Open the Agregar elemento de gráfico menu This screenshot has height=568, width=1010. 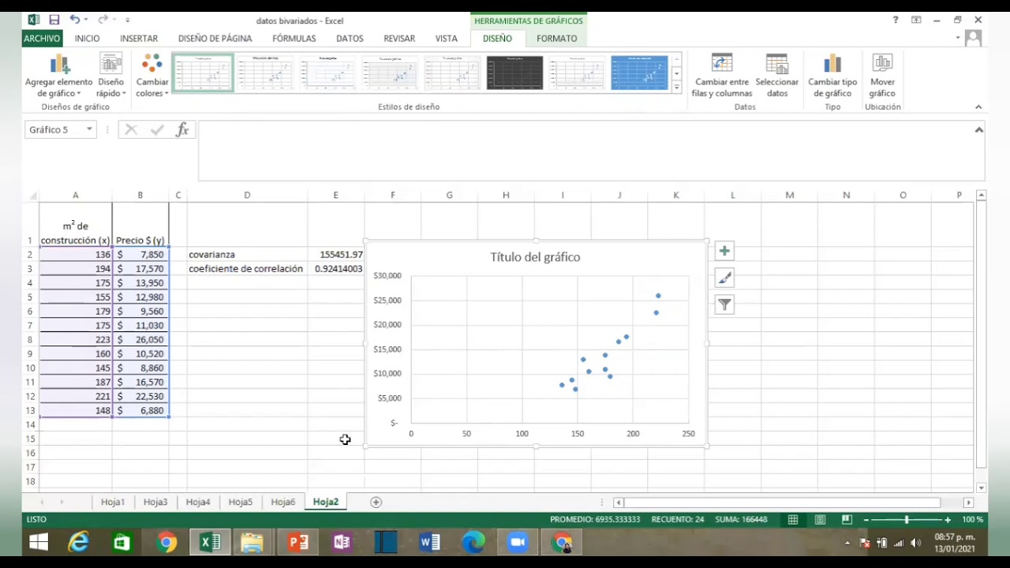coord(59,76)
